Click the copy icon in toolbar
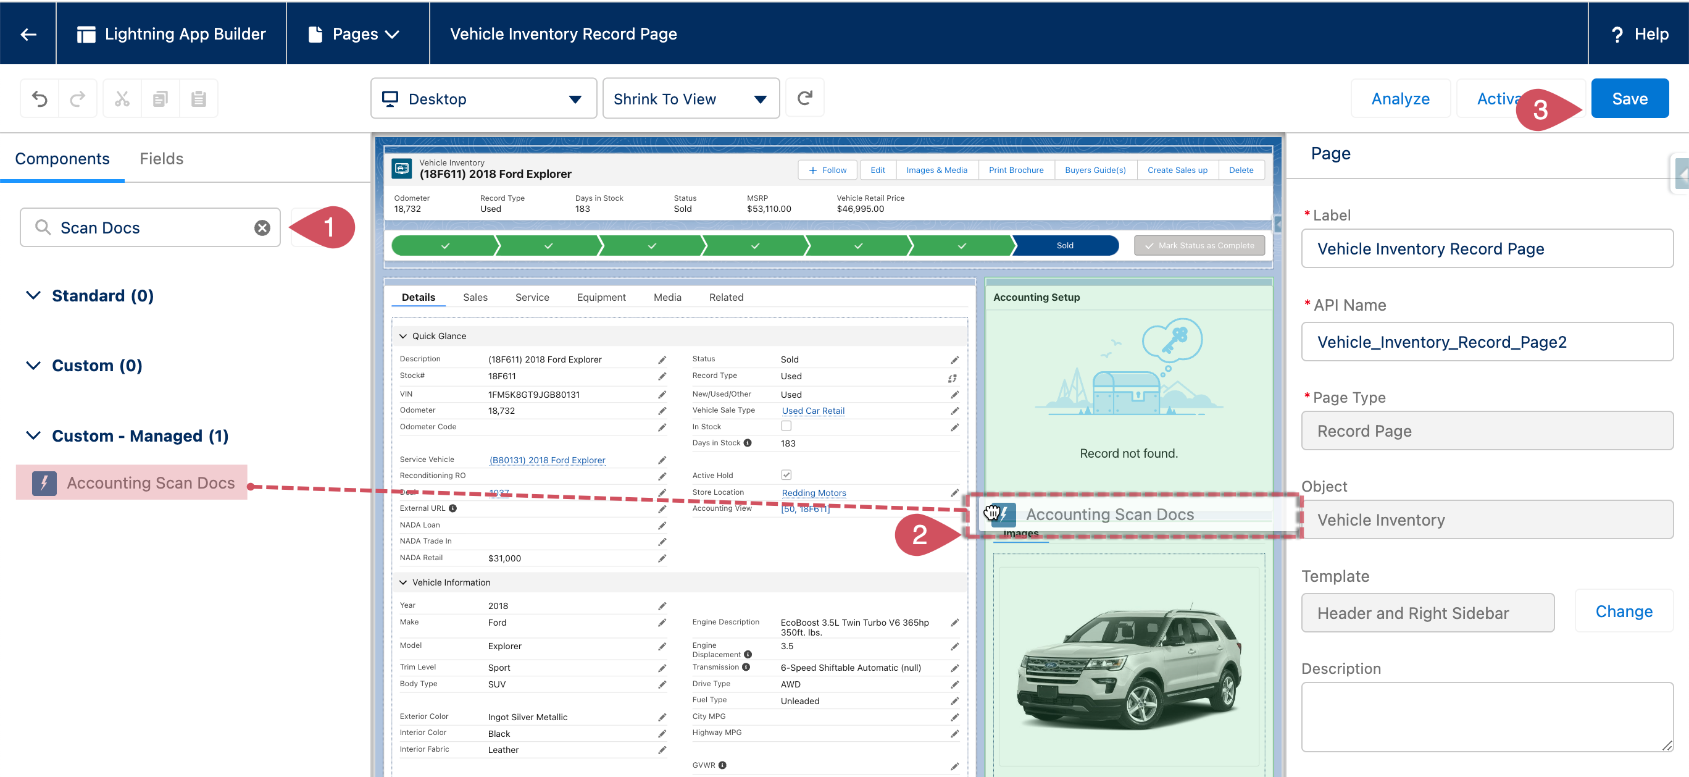 coord(160,98)
